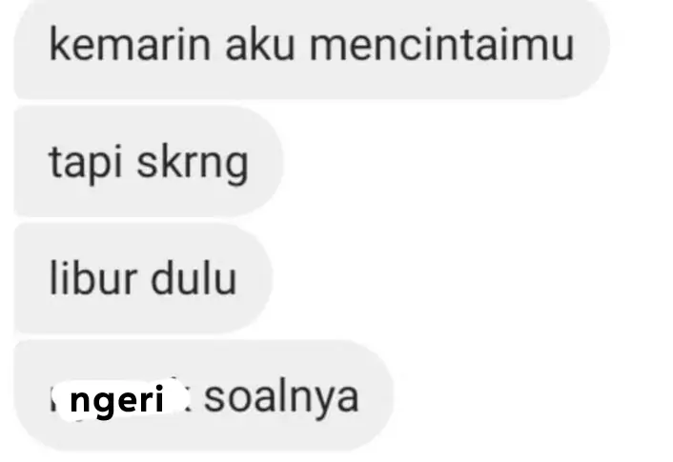Click the word "aku" in first message

pyautogui.click(x=260, y=45)
